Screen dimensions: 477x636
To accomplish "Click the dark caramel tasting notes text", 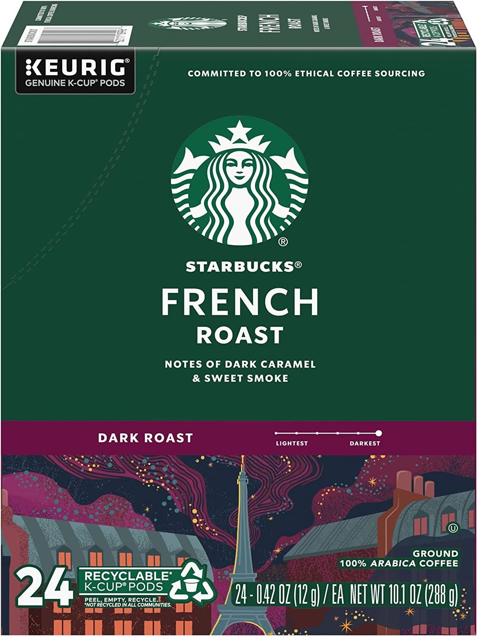I will (x=240, y=371).
